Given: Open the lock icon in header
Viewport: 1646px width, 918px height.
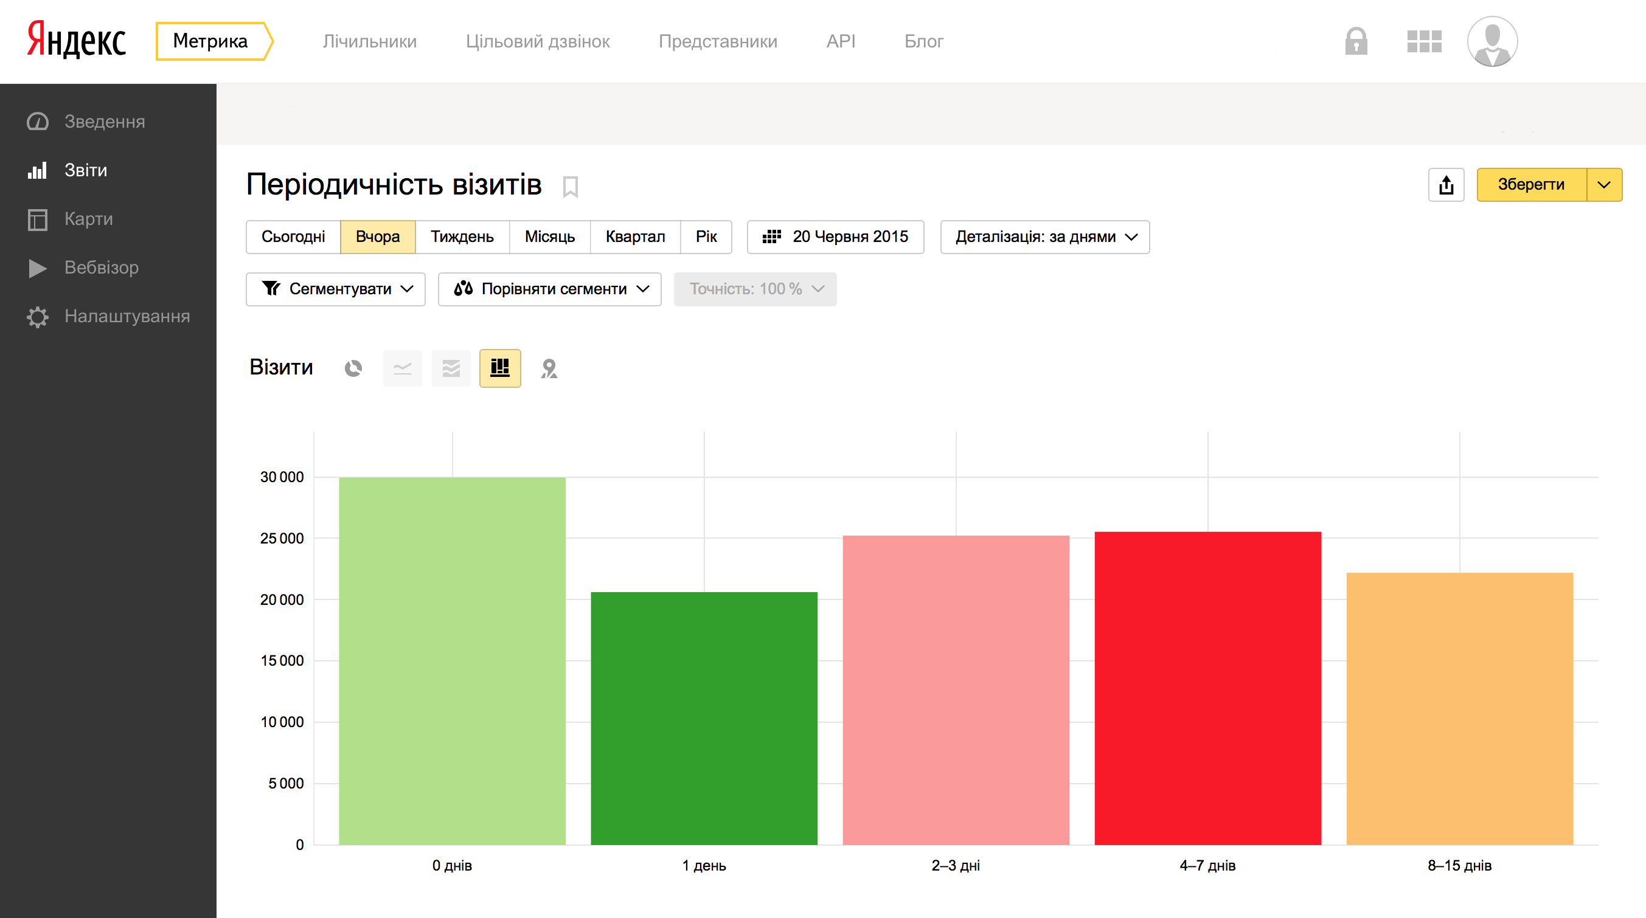Looking at the screenshot, I should [x=1356, y=41].
